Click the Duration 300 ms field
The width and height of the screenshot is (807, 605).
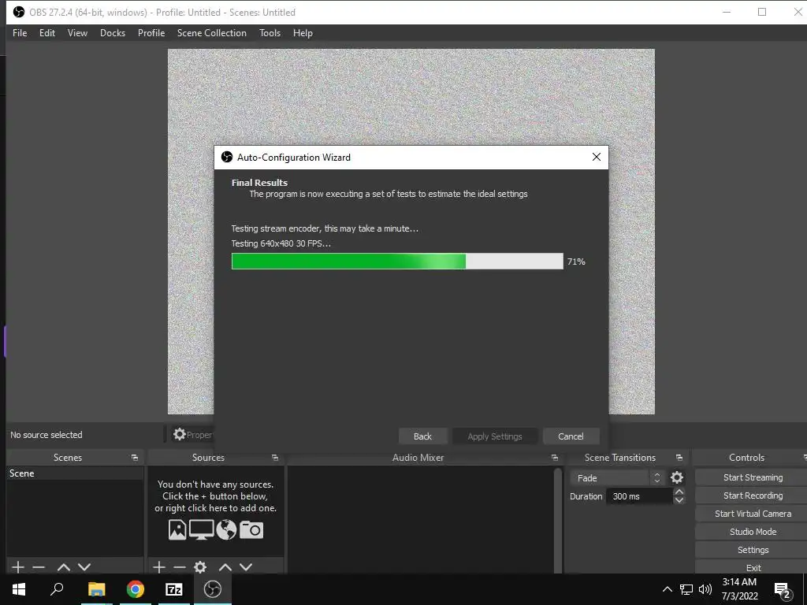coord(640,496)
